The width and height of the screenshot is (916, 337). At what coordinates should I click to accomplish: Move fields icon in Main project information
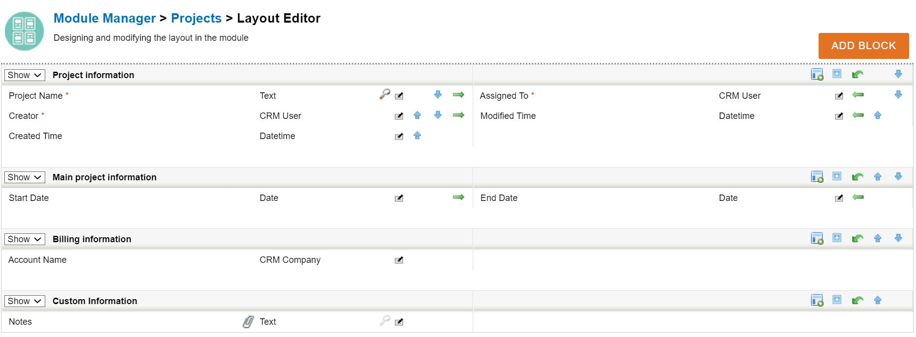pos(857,177)
